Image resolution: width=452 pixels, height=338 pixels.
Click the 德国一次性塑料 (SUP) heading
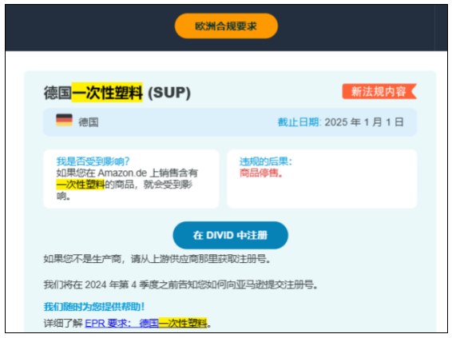click(x=117, y=93)
